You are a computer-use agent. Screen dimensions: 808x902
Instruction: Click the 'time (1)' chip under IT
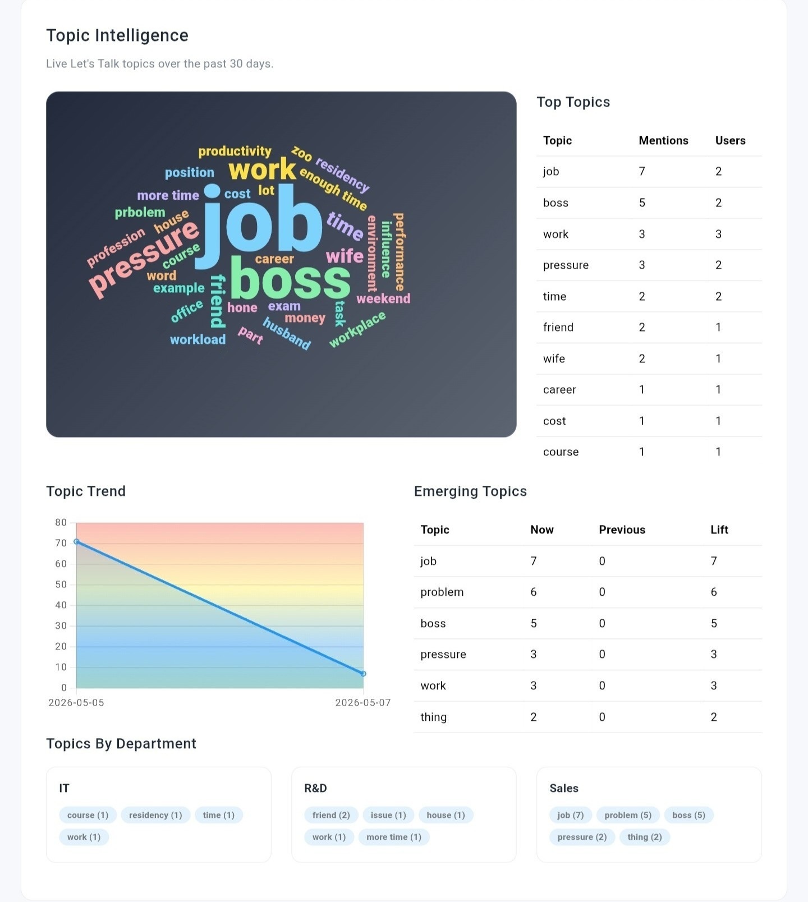[x=219, y=815]
